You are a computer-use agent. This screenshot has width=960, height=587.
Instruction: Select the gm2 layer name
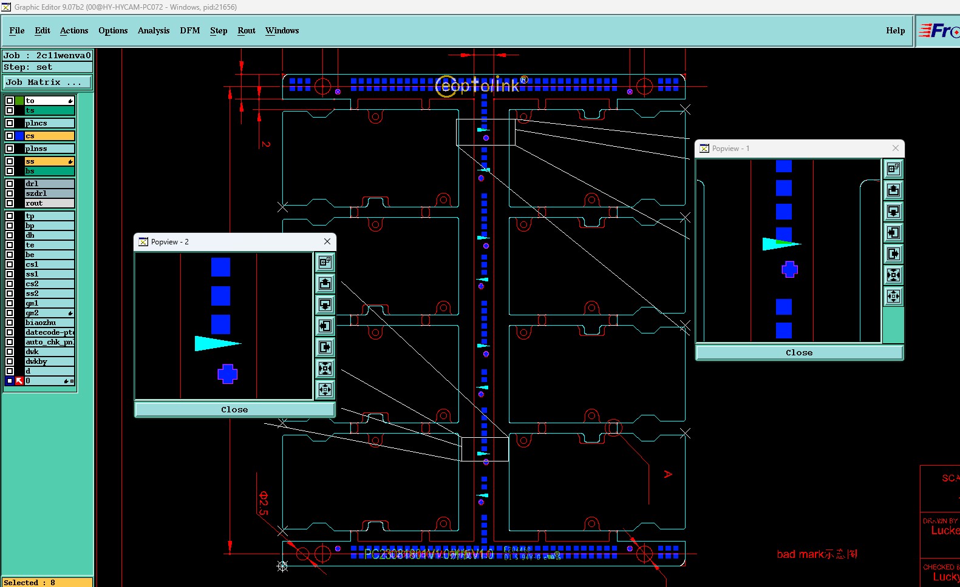click(50, 313)
